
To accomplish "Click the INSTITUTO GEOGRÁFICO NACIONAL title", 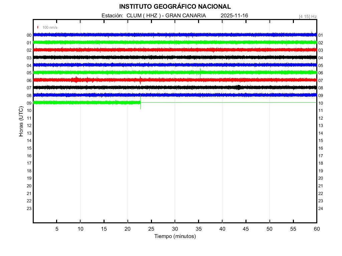I will click(x=175, y=7).
